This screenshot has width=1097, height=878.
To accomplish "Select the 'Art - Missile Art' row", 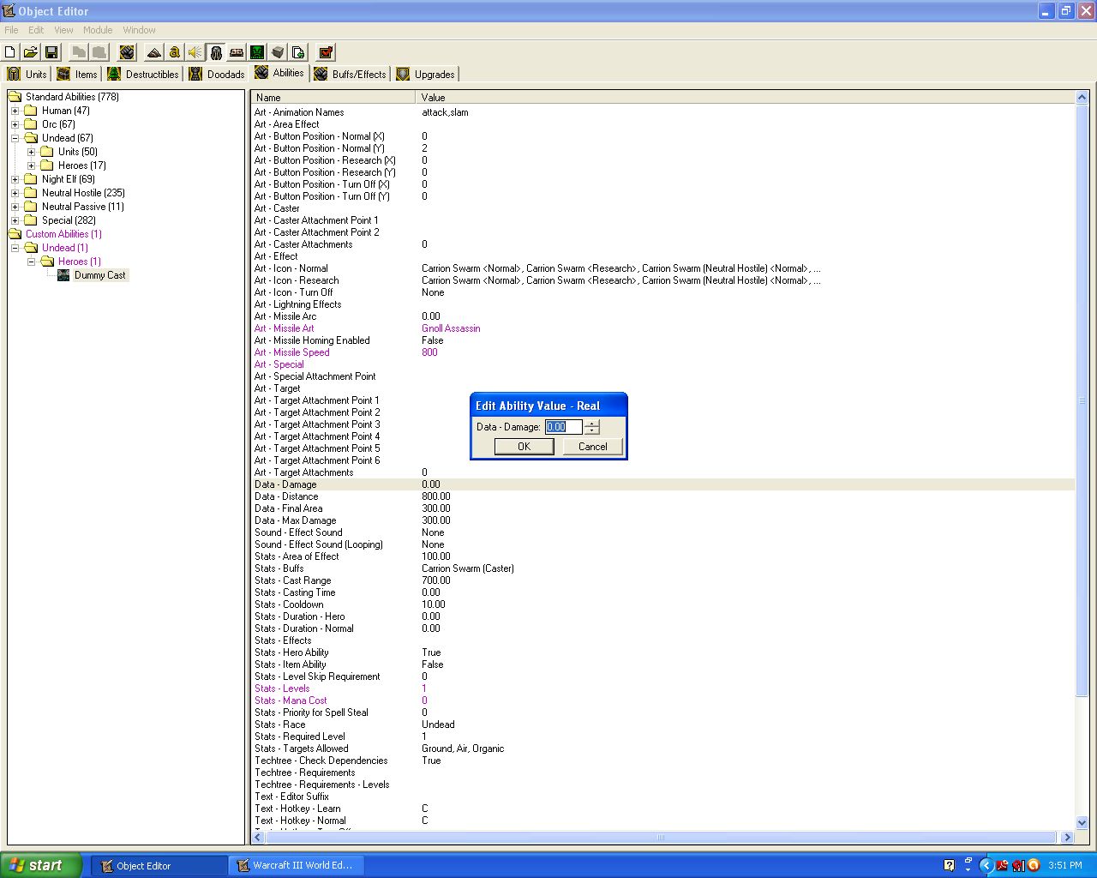I will pos(662,328).
